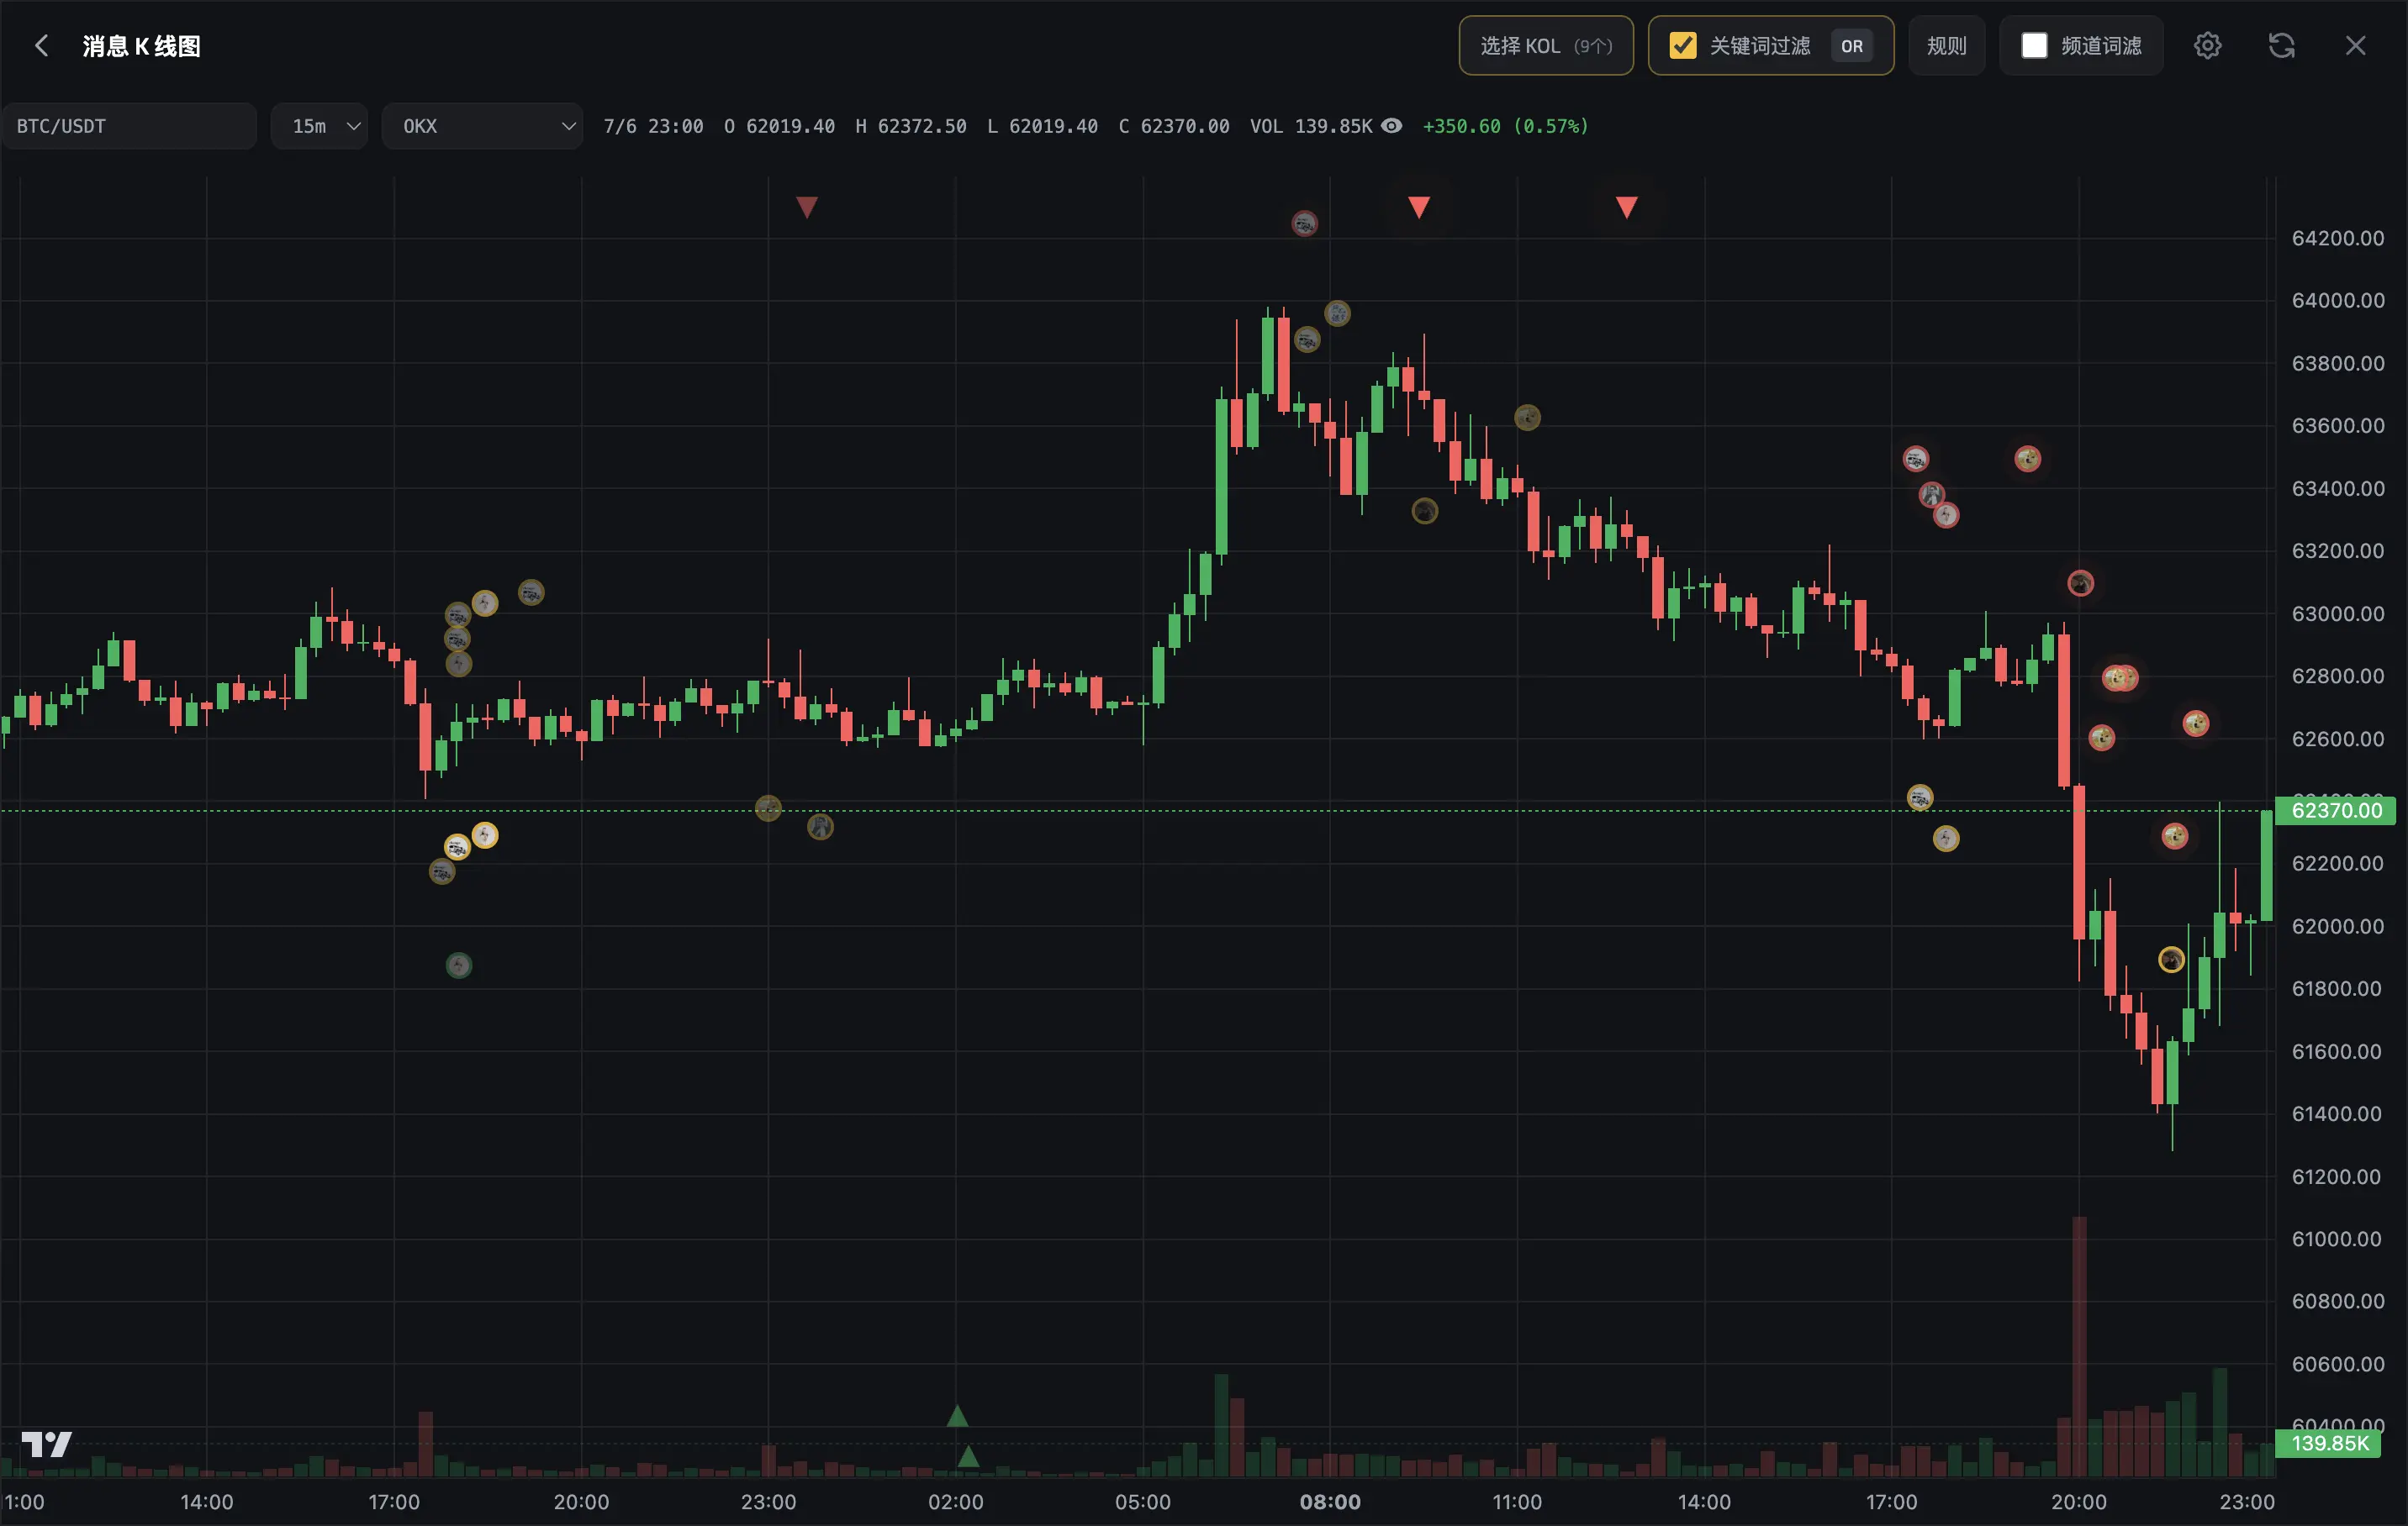Click the 139.85K volume label on the axis

coord(2329,1443)
